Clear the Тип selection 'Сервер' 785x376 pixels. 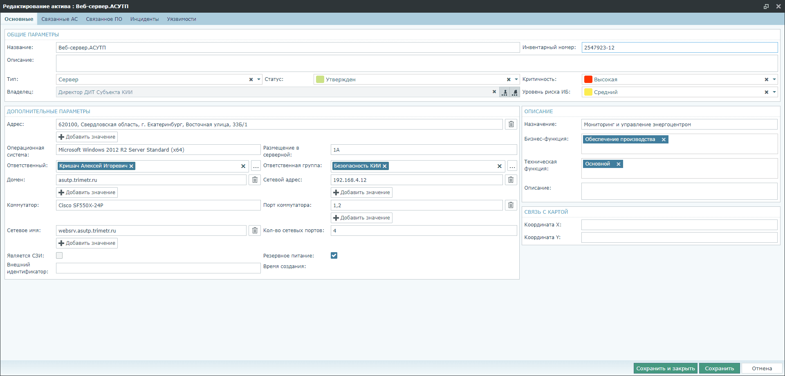coord(251,79)
